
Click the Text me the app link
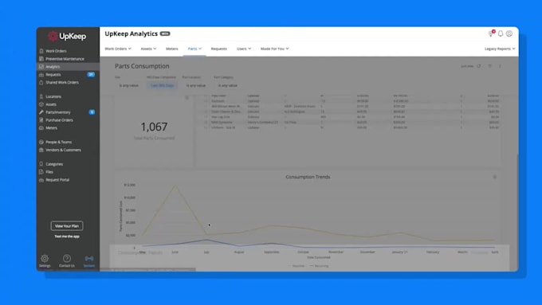(67, 237)
